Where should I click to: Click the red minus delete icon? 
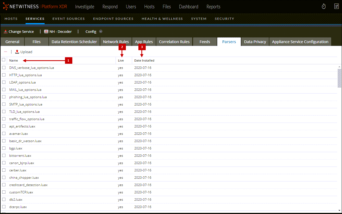(x=5, y=52)
